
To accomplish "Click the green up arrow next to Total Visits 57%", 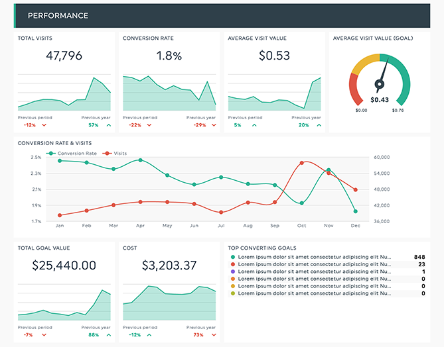I will pos(108,125).
